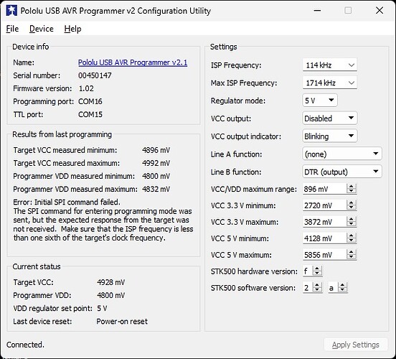Increase STK500 hardware version with up arrow
Image resolution: width=396 pixels, height=359 pixels.
coord(317,269)
